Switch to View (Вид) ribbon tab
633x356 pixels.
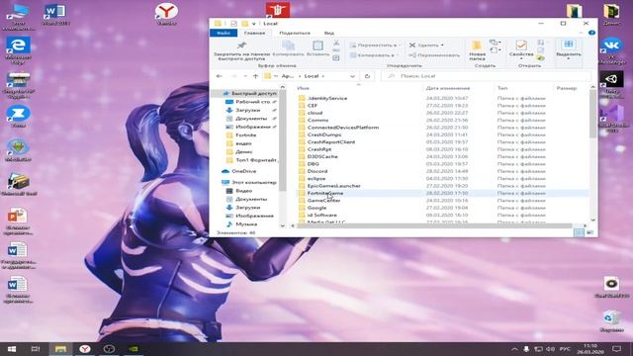(329, 33)
